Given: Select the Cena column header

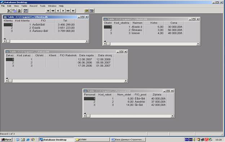Looking at the screenshot, I should click(x=174, y=23).
